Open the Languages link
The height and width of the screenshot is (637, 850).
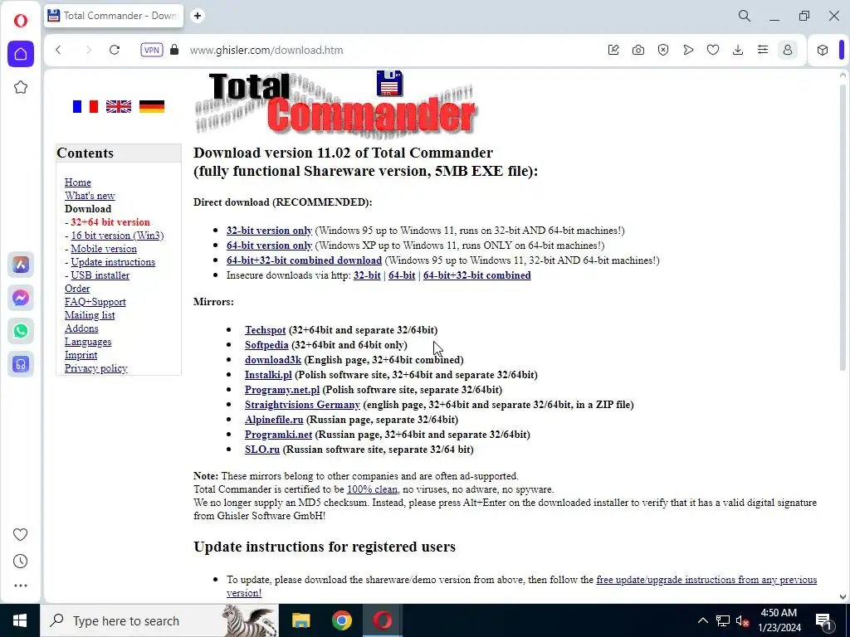pos(88,341)
